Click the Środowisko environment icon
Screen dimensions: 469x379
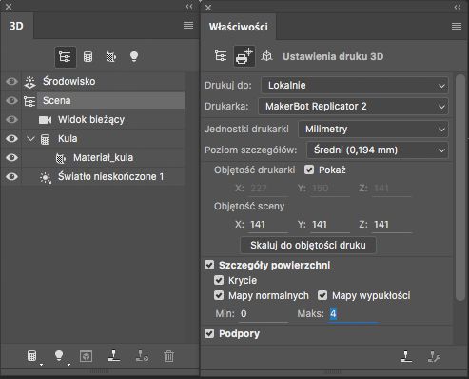coord(30,82)
